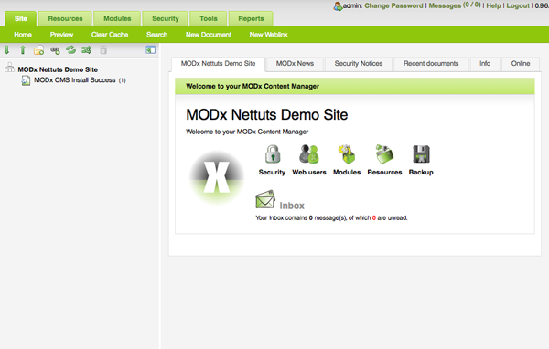Open the Resources green folder icon
Image resolution: width=549 pixels, height=349 pixels.
tap(384, 154)
